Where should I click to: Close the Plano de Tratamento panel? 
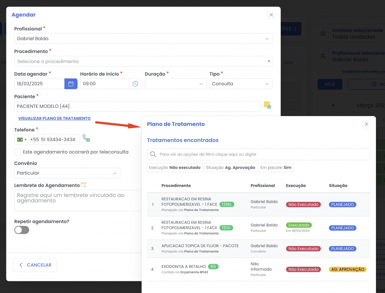pos(367,124)
